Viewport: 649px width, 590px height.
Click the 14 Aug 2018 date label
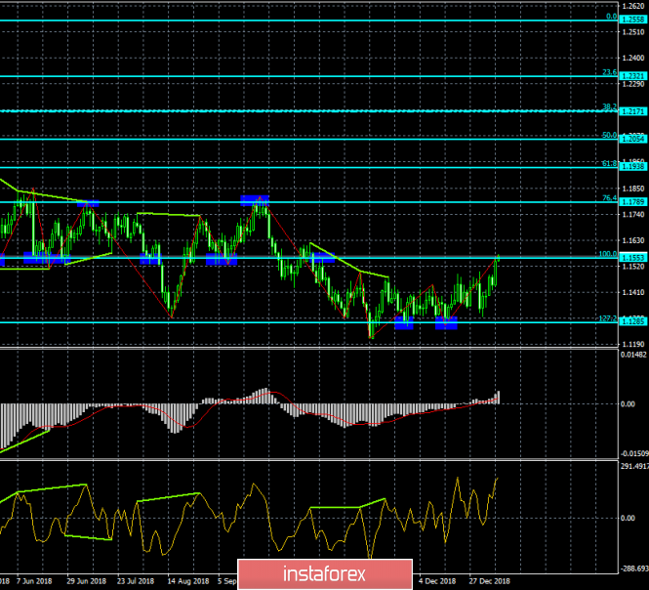pyautogui.click(x=188, y=579)
